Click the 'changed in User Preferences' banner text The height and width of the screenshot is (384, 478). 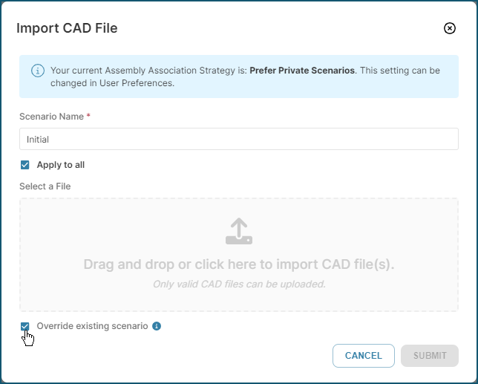[113, 83]
